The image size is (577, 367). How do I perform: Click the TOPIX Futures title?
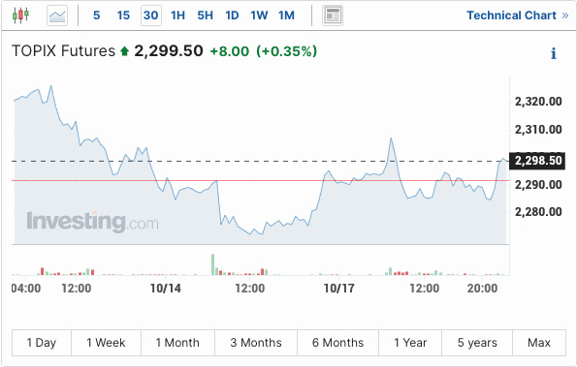(63, 51)
